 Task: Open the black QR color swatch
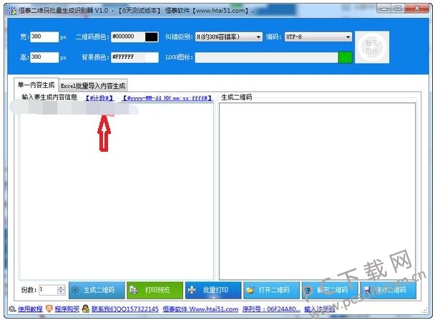(x=152, y=37)
